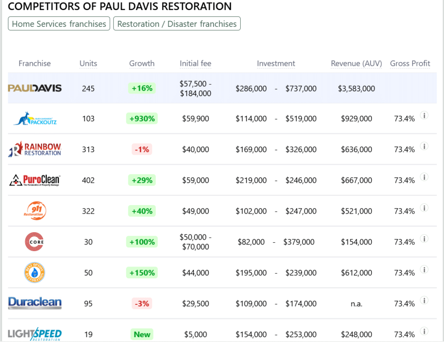Select the +150% growth badge
Screen dimensions: 444x342
[x=142, y=273]
